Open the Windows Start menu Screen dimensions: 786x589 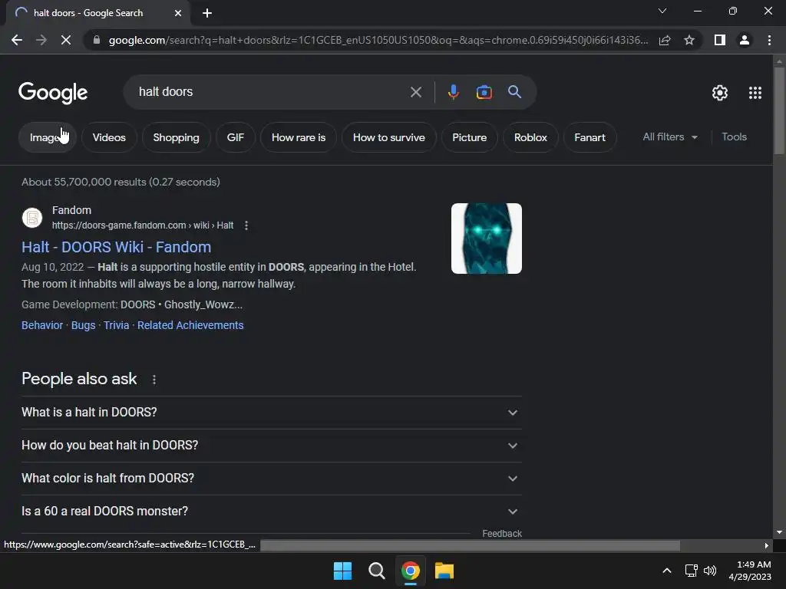click(x=343, y=571)
